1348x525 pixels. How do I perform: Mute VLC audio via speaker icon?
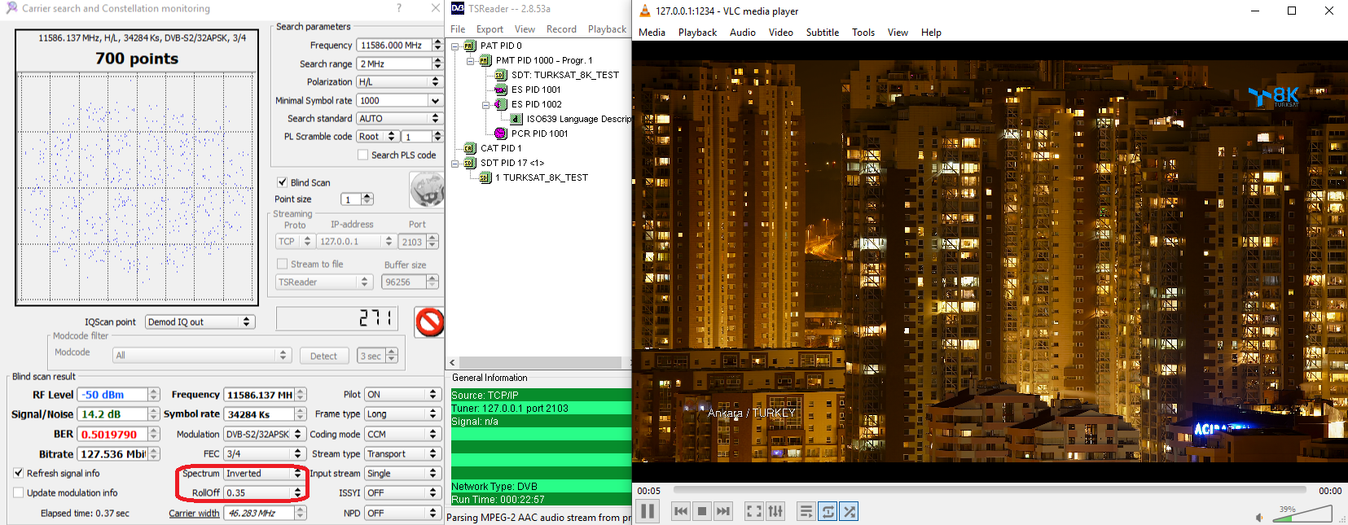click(x=1260, y=517)
